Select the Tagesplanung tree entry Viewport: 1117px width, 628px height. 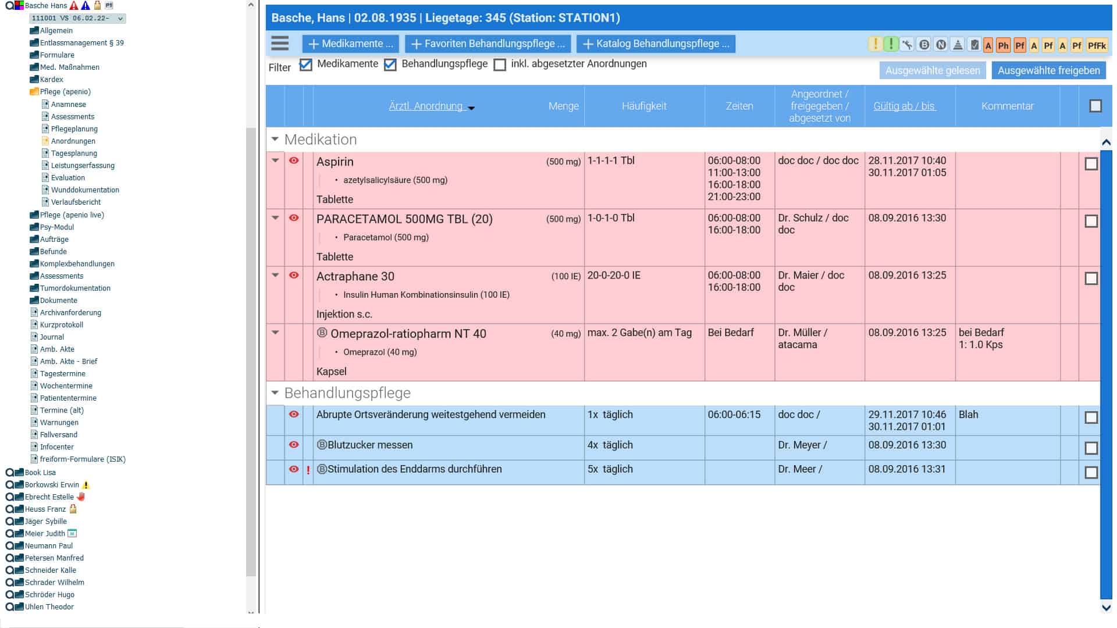(74, 154)
